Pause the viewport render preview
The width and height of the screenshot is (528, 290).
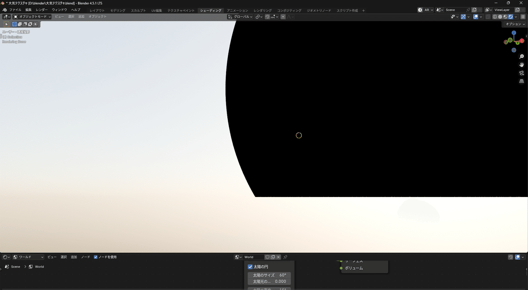(x=523, y=17)
